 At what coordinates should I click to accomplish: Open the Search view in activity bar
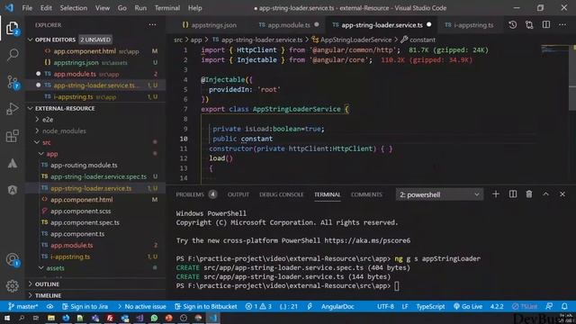tap(13, 55)
